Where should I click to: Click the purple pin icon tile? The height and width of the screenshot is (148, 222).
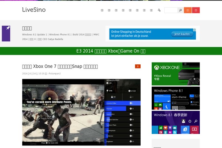(x=6, y=33)
